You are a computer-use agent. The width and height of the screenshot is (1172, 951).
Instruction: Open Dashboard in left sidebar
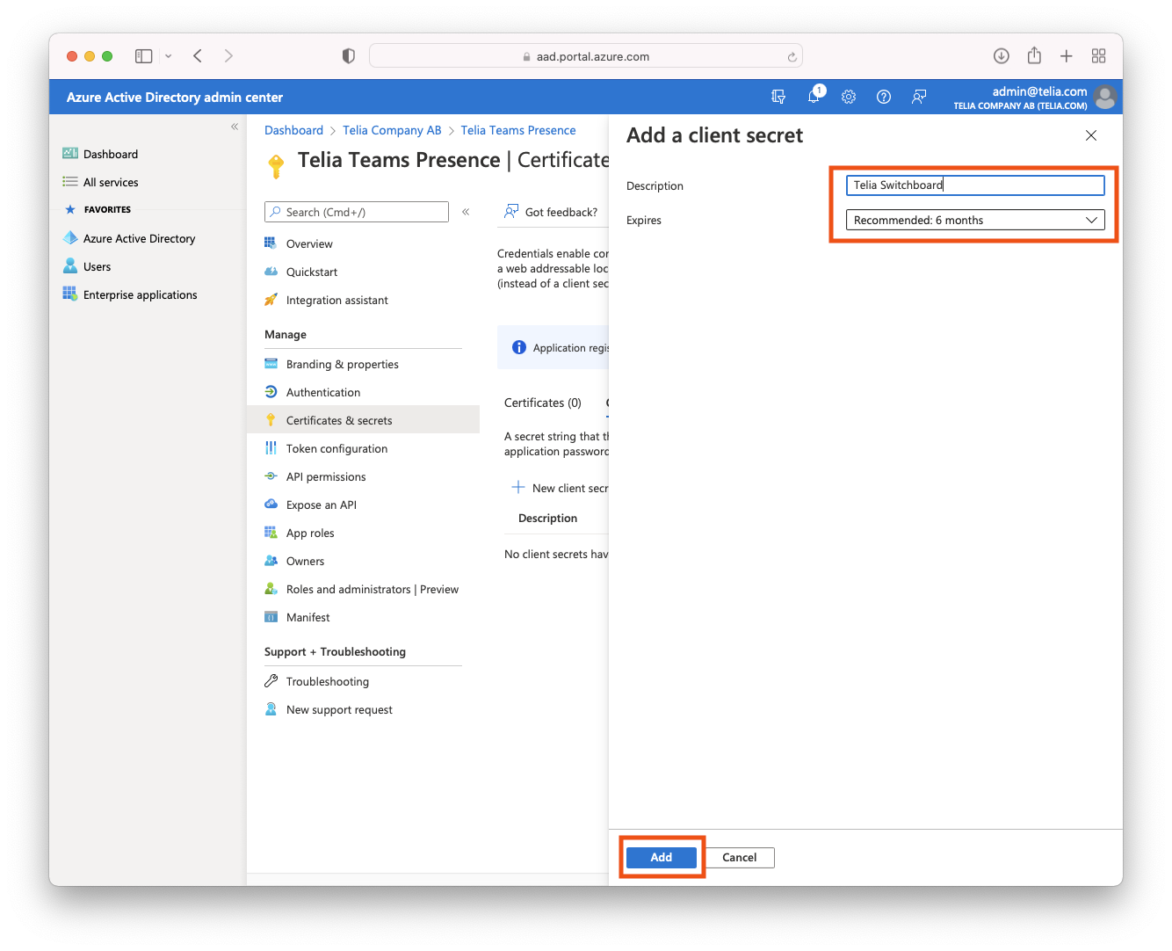(x=111, y=154)
